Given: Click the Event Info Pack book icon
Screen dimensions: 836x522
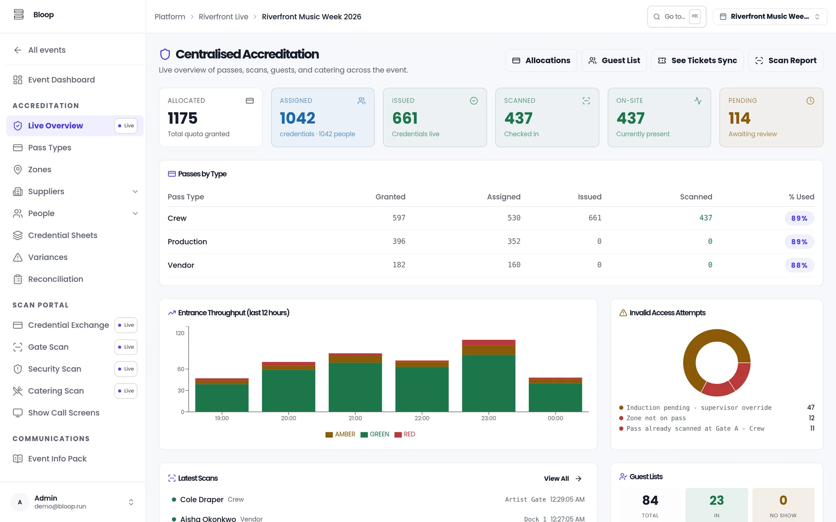Looking at the screenshot, I should coord(18,458).
